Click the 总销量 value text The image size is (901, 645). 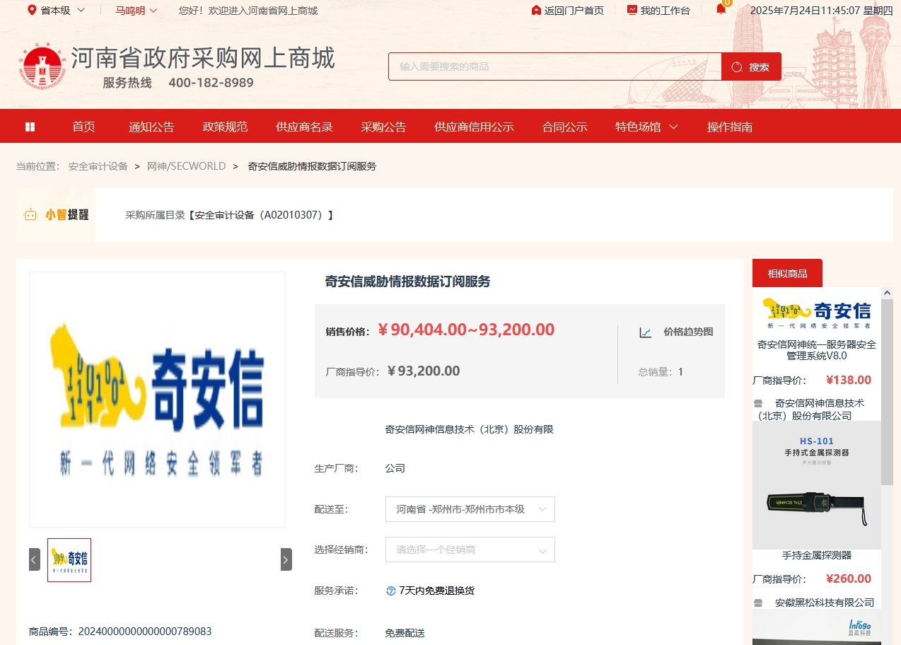pos(680,372)
